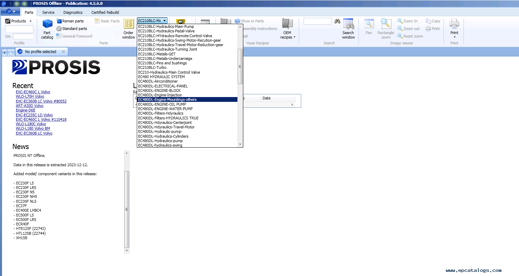The height and width of the screenshot is (276, 519).
Task: Expand the OEM recipes dropdown arrow
Action: pos(294,38)
